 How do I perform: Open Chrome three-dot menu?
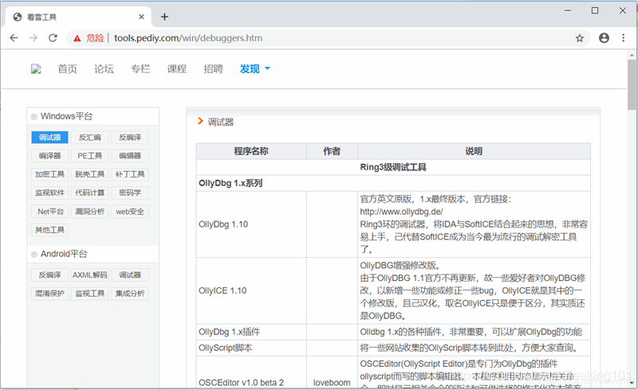(624, 37)
